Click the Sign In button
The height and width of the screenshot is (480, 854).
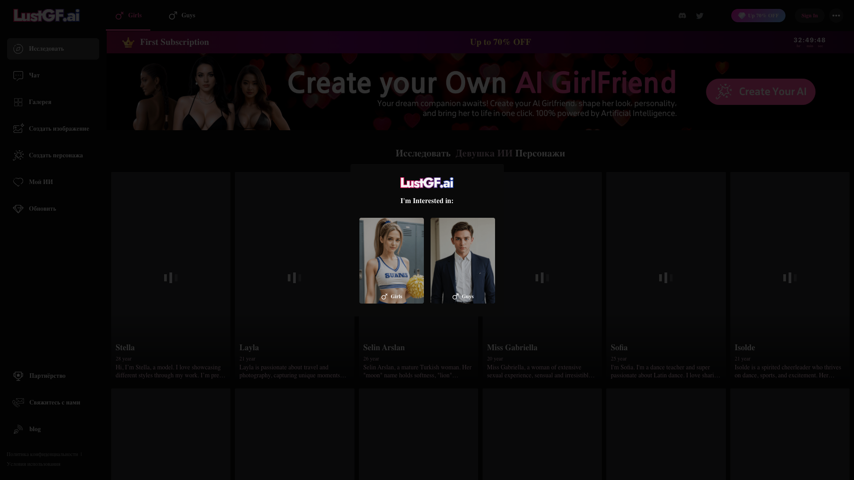point(810,16)
